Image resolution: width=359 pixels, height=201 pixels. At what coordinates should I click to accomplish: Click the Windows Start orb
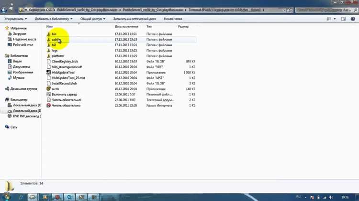[x=7, y=197]
